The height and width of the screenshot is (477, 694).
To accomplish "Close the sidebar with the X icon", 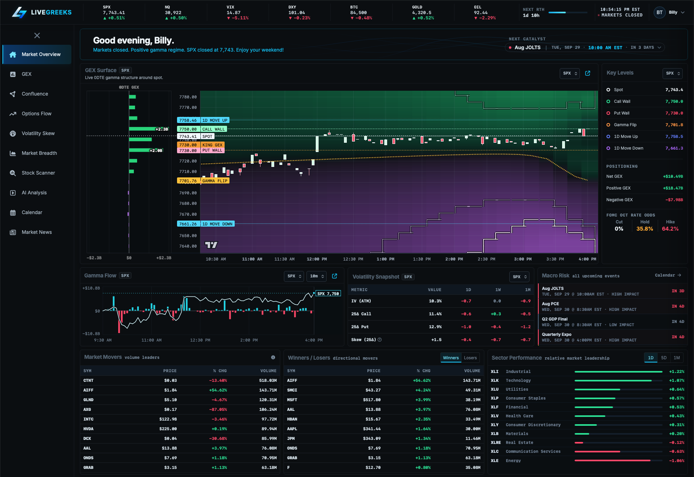I will coord(37,35).
